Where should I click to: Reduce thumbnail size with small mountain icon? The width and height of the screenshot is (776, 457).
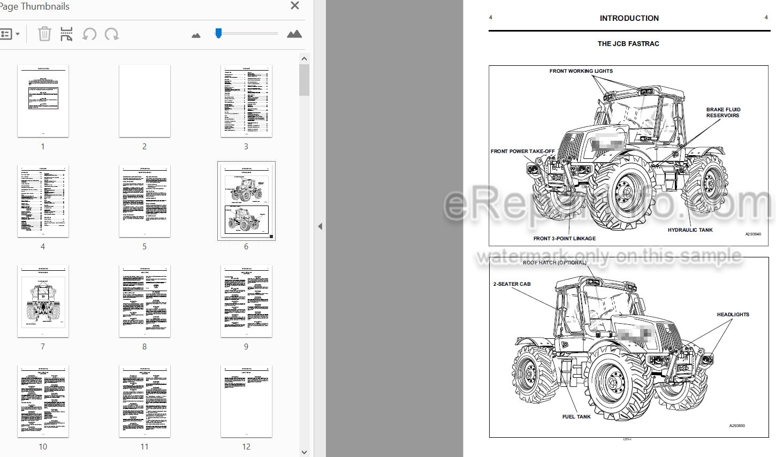pos(196,35)
